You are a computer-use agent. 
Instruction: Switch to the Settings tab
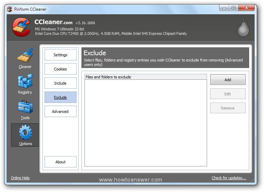point(60,55)
